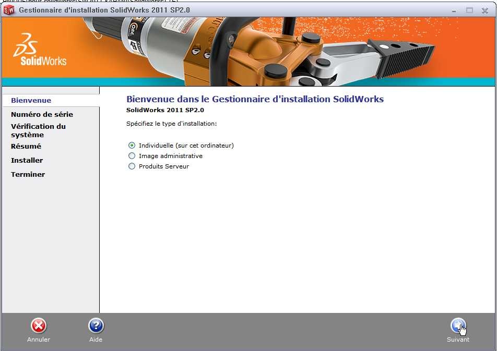Click the heading Bienvenue dans le Gestionnaire d'installation
The image size is (497, 351).
[255, 99]
